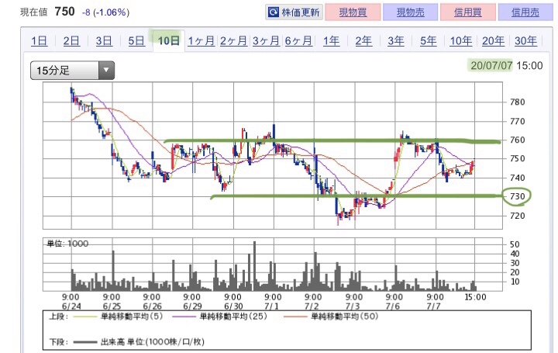
Task: Click the 7/1 date axis label
Action: tap(272, 306)
